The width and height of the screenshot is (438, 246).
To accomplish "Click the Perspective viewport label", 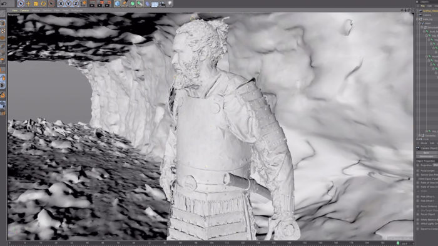I will click(14, 14).
